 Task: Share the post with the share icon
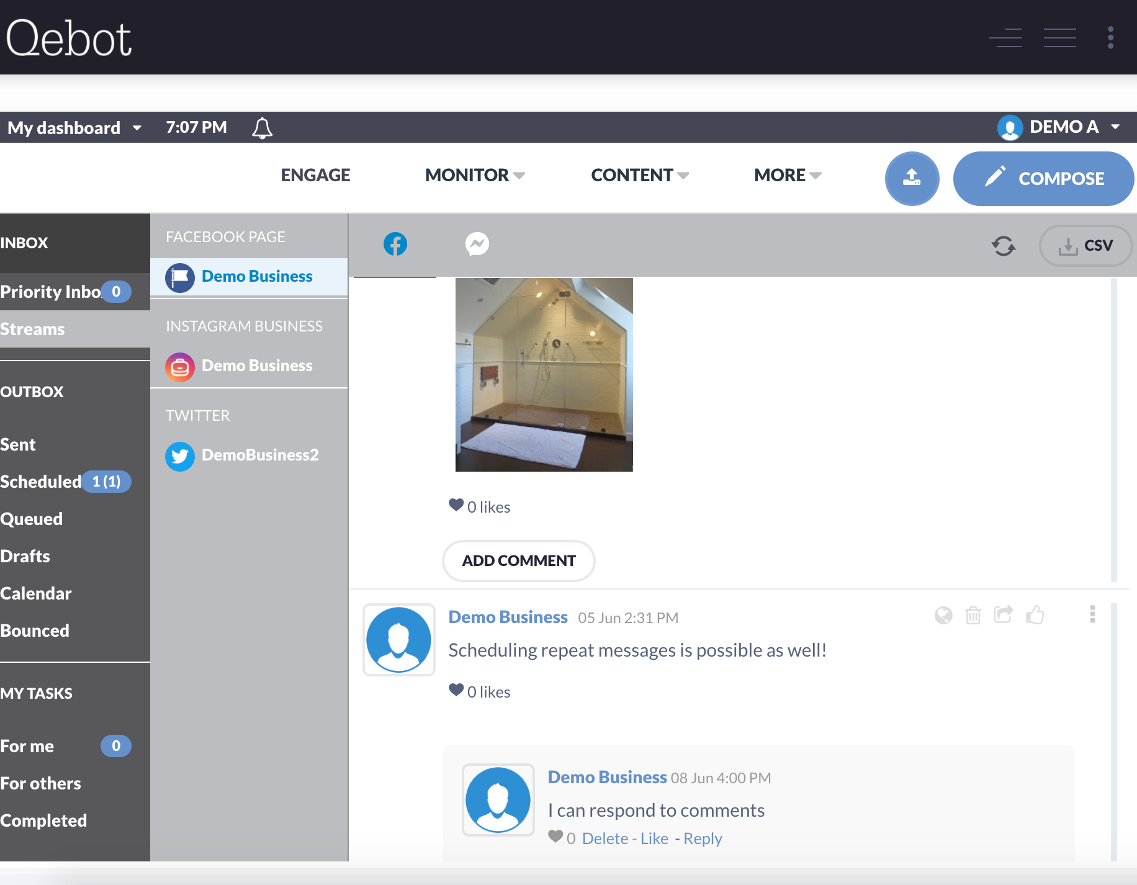click(x=1004, y=614)
